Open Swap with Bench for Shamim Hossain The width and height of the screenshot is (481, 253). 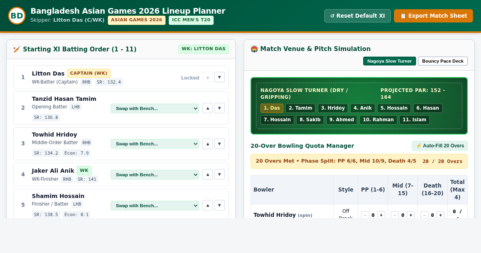click(x=155, y=206)
